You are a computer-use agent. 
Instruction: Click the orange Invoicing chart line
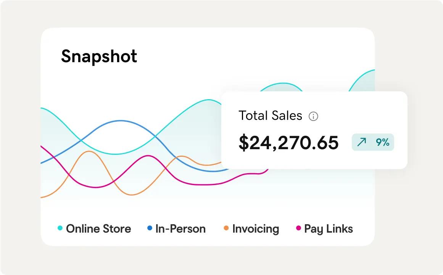tap(89, 151)
